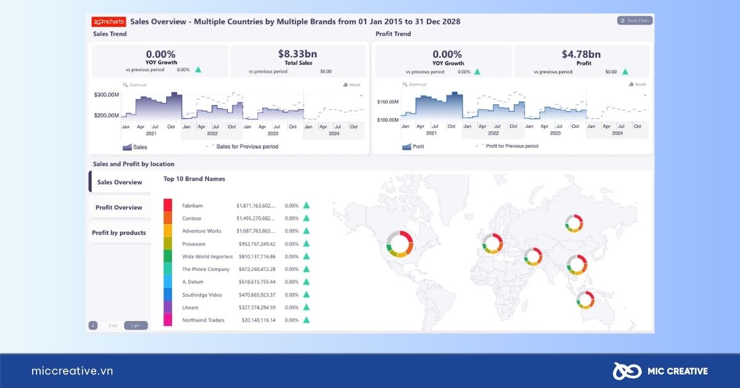740x388 pixels.
Task: Click the green growth arrow for Contoso
Action: [306, 218]
